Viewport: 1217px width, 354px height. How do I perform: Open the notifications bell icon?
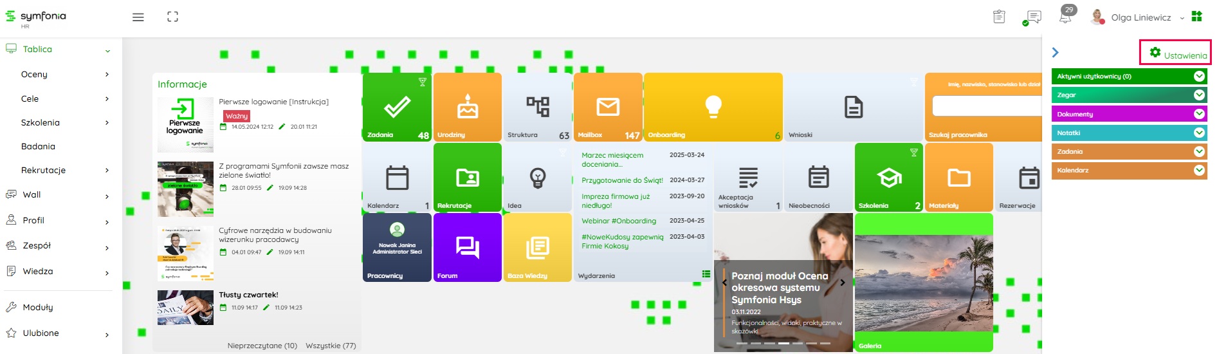(1065, 17)
